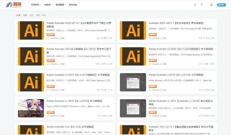The width and height of the screenshot is (231, 135).
Task: Open the site search icon in the header
Action: point(202,5)
